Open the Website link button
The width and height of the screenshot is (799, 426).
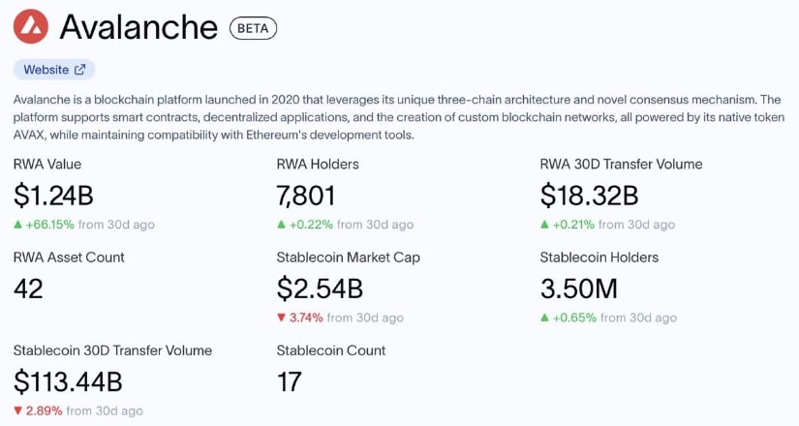pyautogui.click(x=54, y=70)
